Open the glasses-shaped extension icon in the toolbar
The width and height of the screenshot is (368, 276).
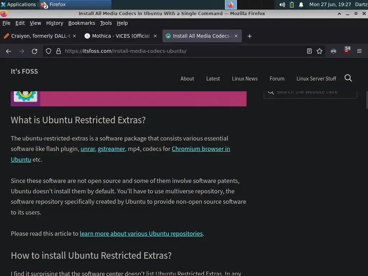(x=333, y=51)
